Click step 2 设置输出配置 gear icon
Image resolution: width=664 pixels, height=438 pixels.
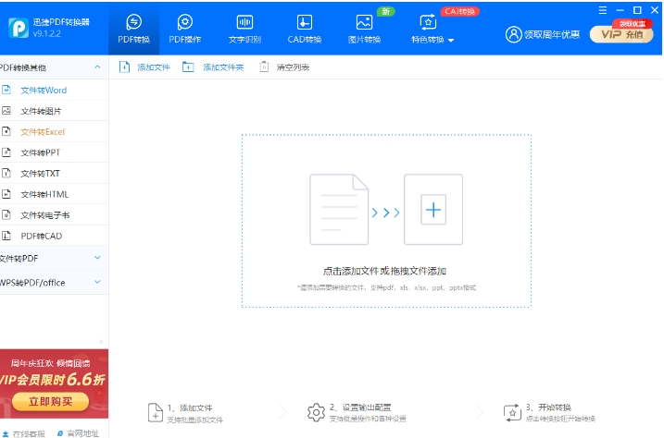316,412
